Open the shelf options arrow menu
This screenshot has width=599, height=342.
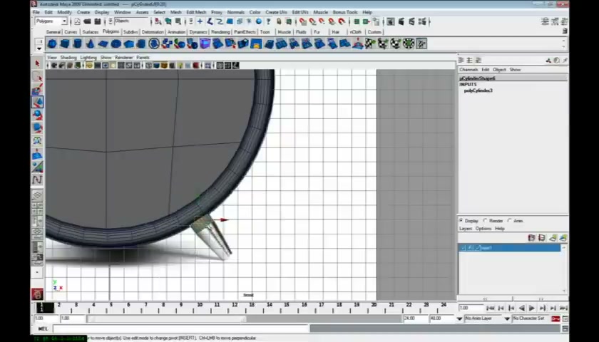[x=39, y=49]
